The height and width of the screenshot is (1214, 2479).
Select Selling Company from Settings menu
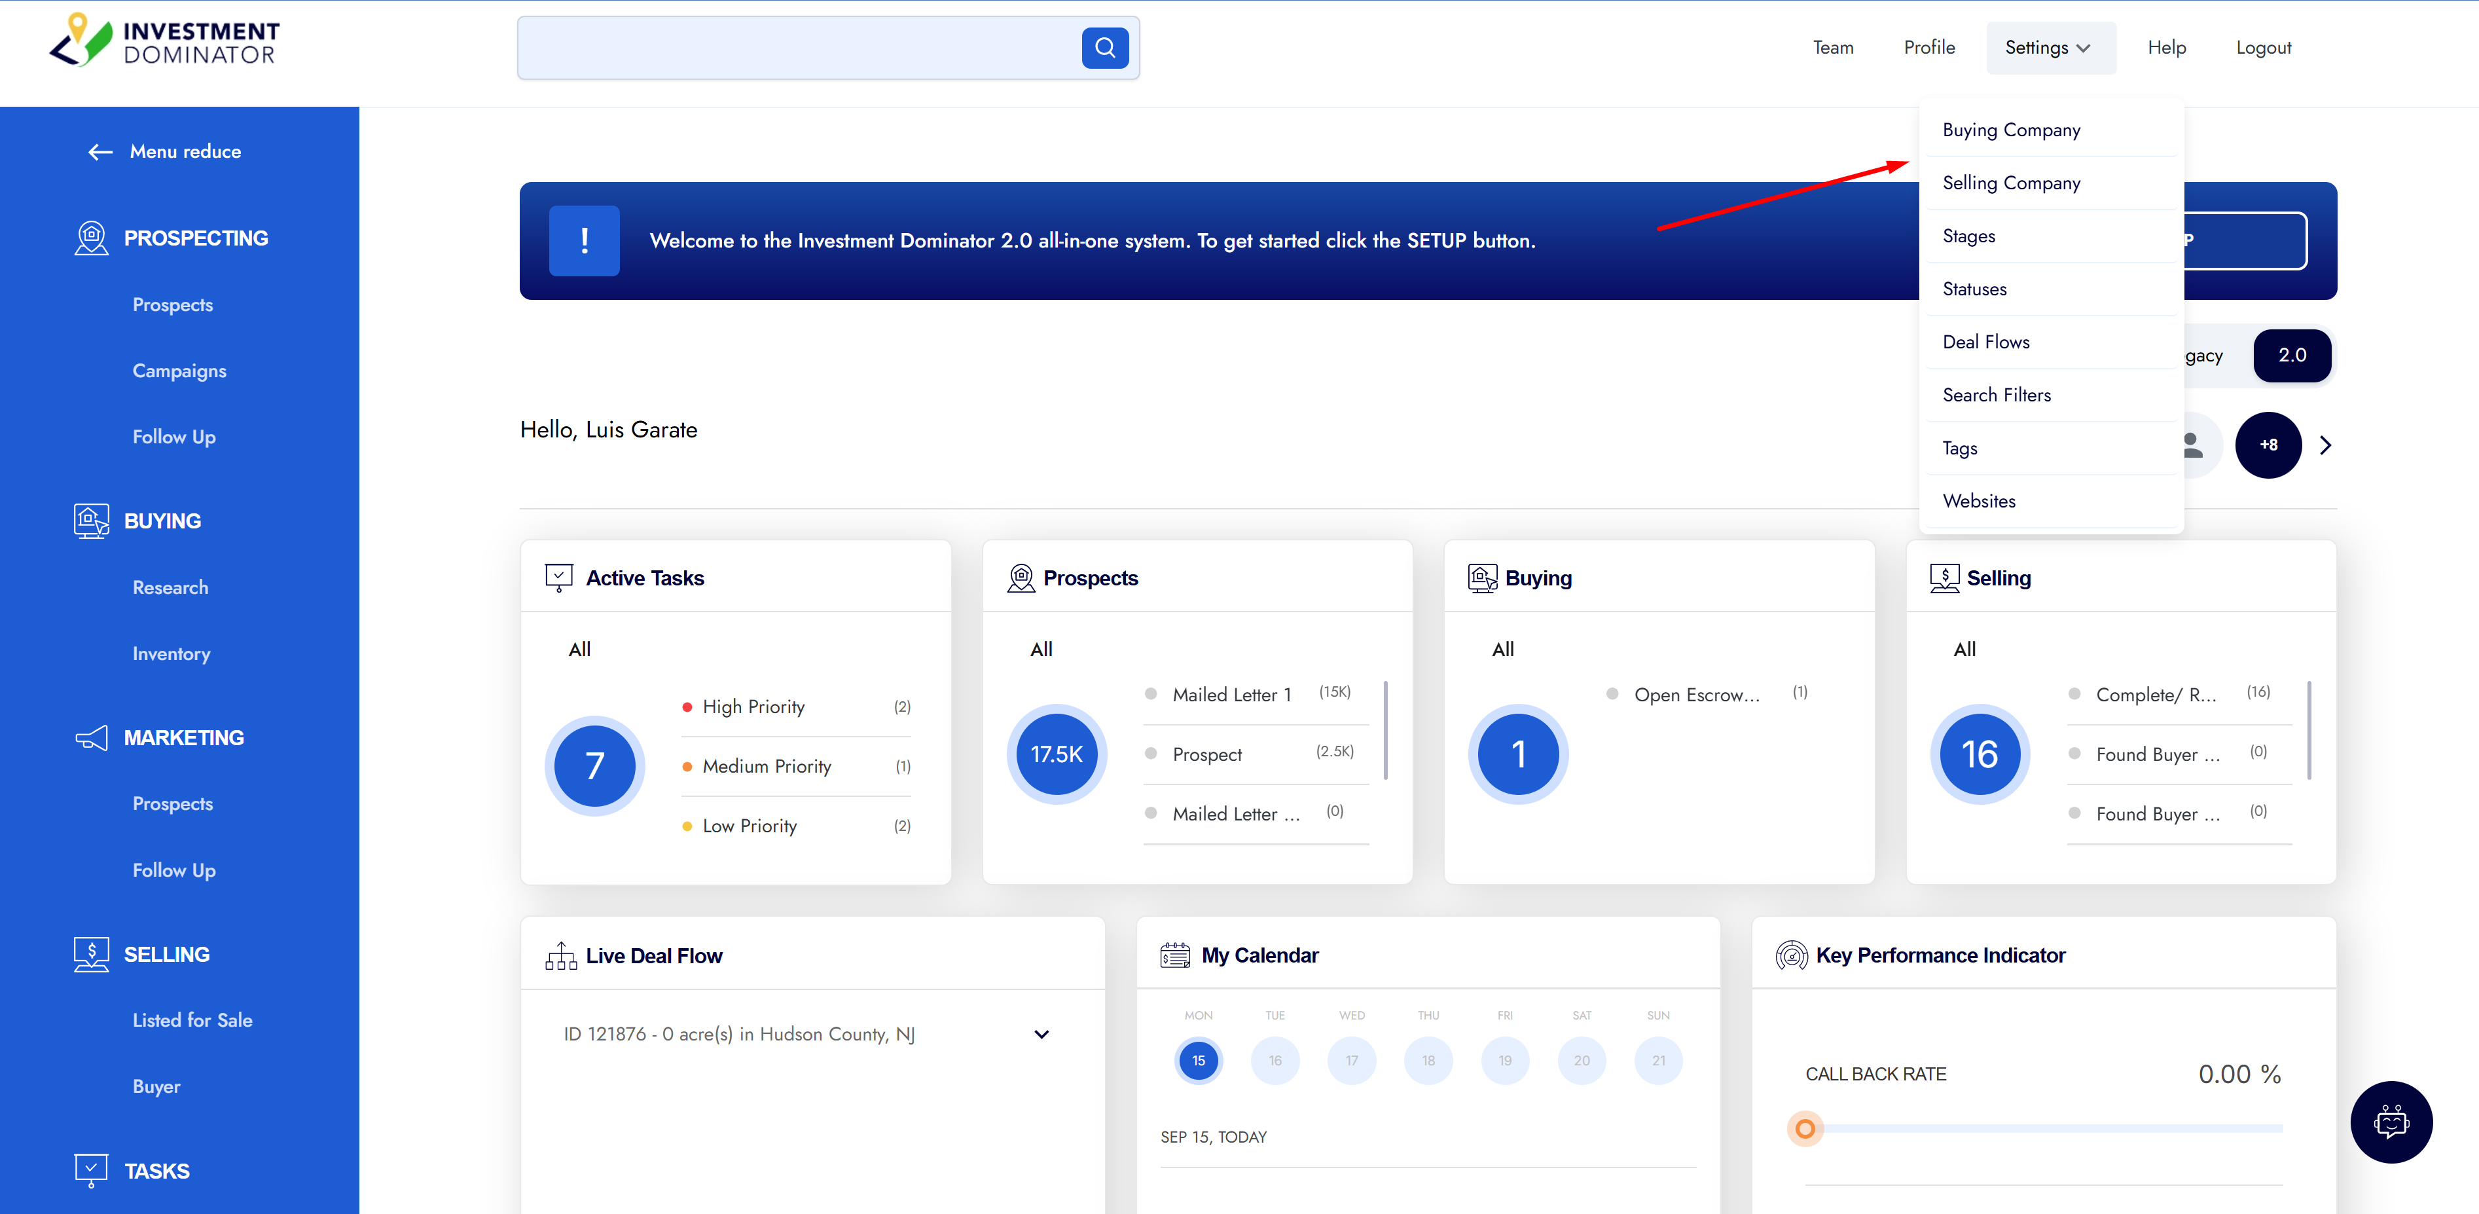[2052, 183]
